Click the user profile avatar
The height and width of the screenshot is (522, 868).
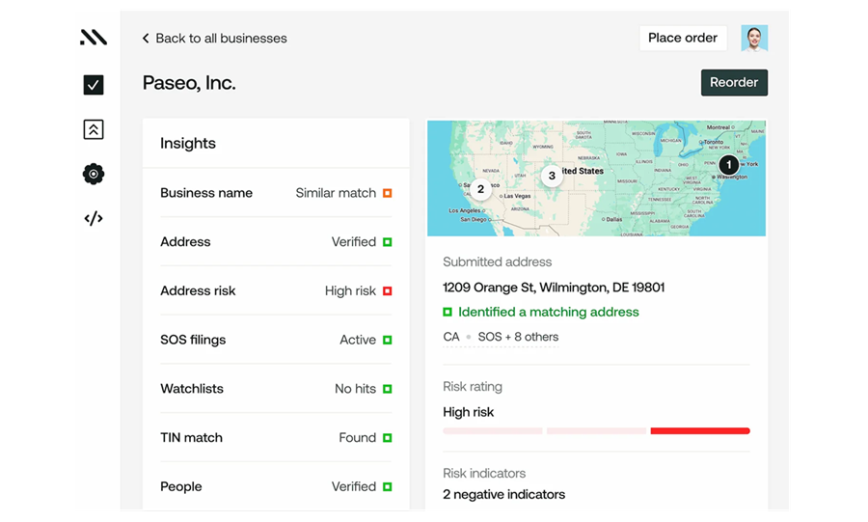(754, 38)
